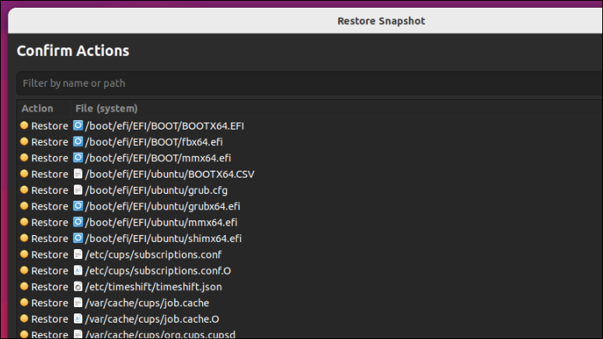
Task: Select the path /boot/efi/EFI/BOOT/BOOTX64.EFI
Action: tap(164, 126)
